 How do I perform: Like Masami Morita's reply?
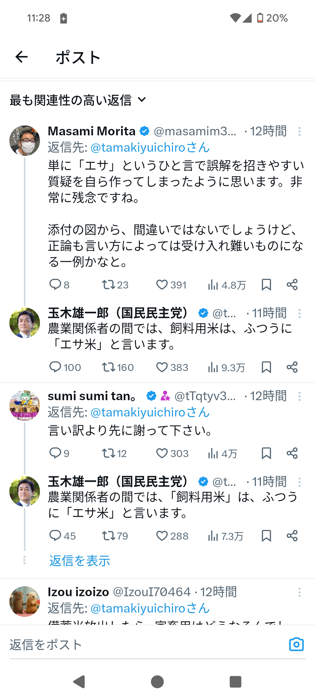tap(162, 285)
